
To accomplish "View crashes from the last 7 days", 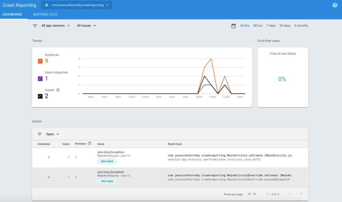I will [271, 25].
